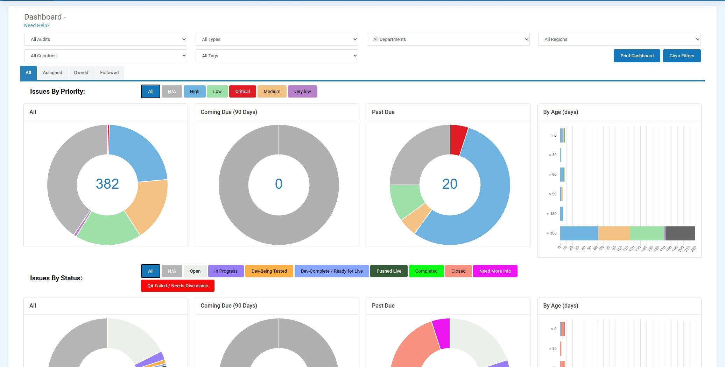
Task: Toggle the High priority filter
Action: coord(195,92)
